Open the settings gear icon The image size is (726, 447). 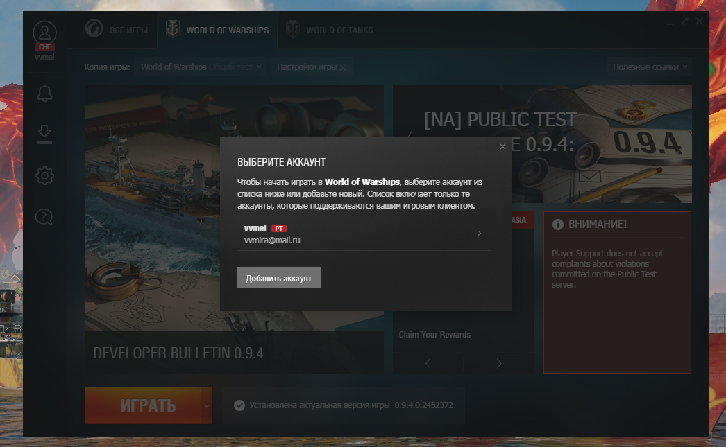[x=44, y=175]
